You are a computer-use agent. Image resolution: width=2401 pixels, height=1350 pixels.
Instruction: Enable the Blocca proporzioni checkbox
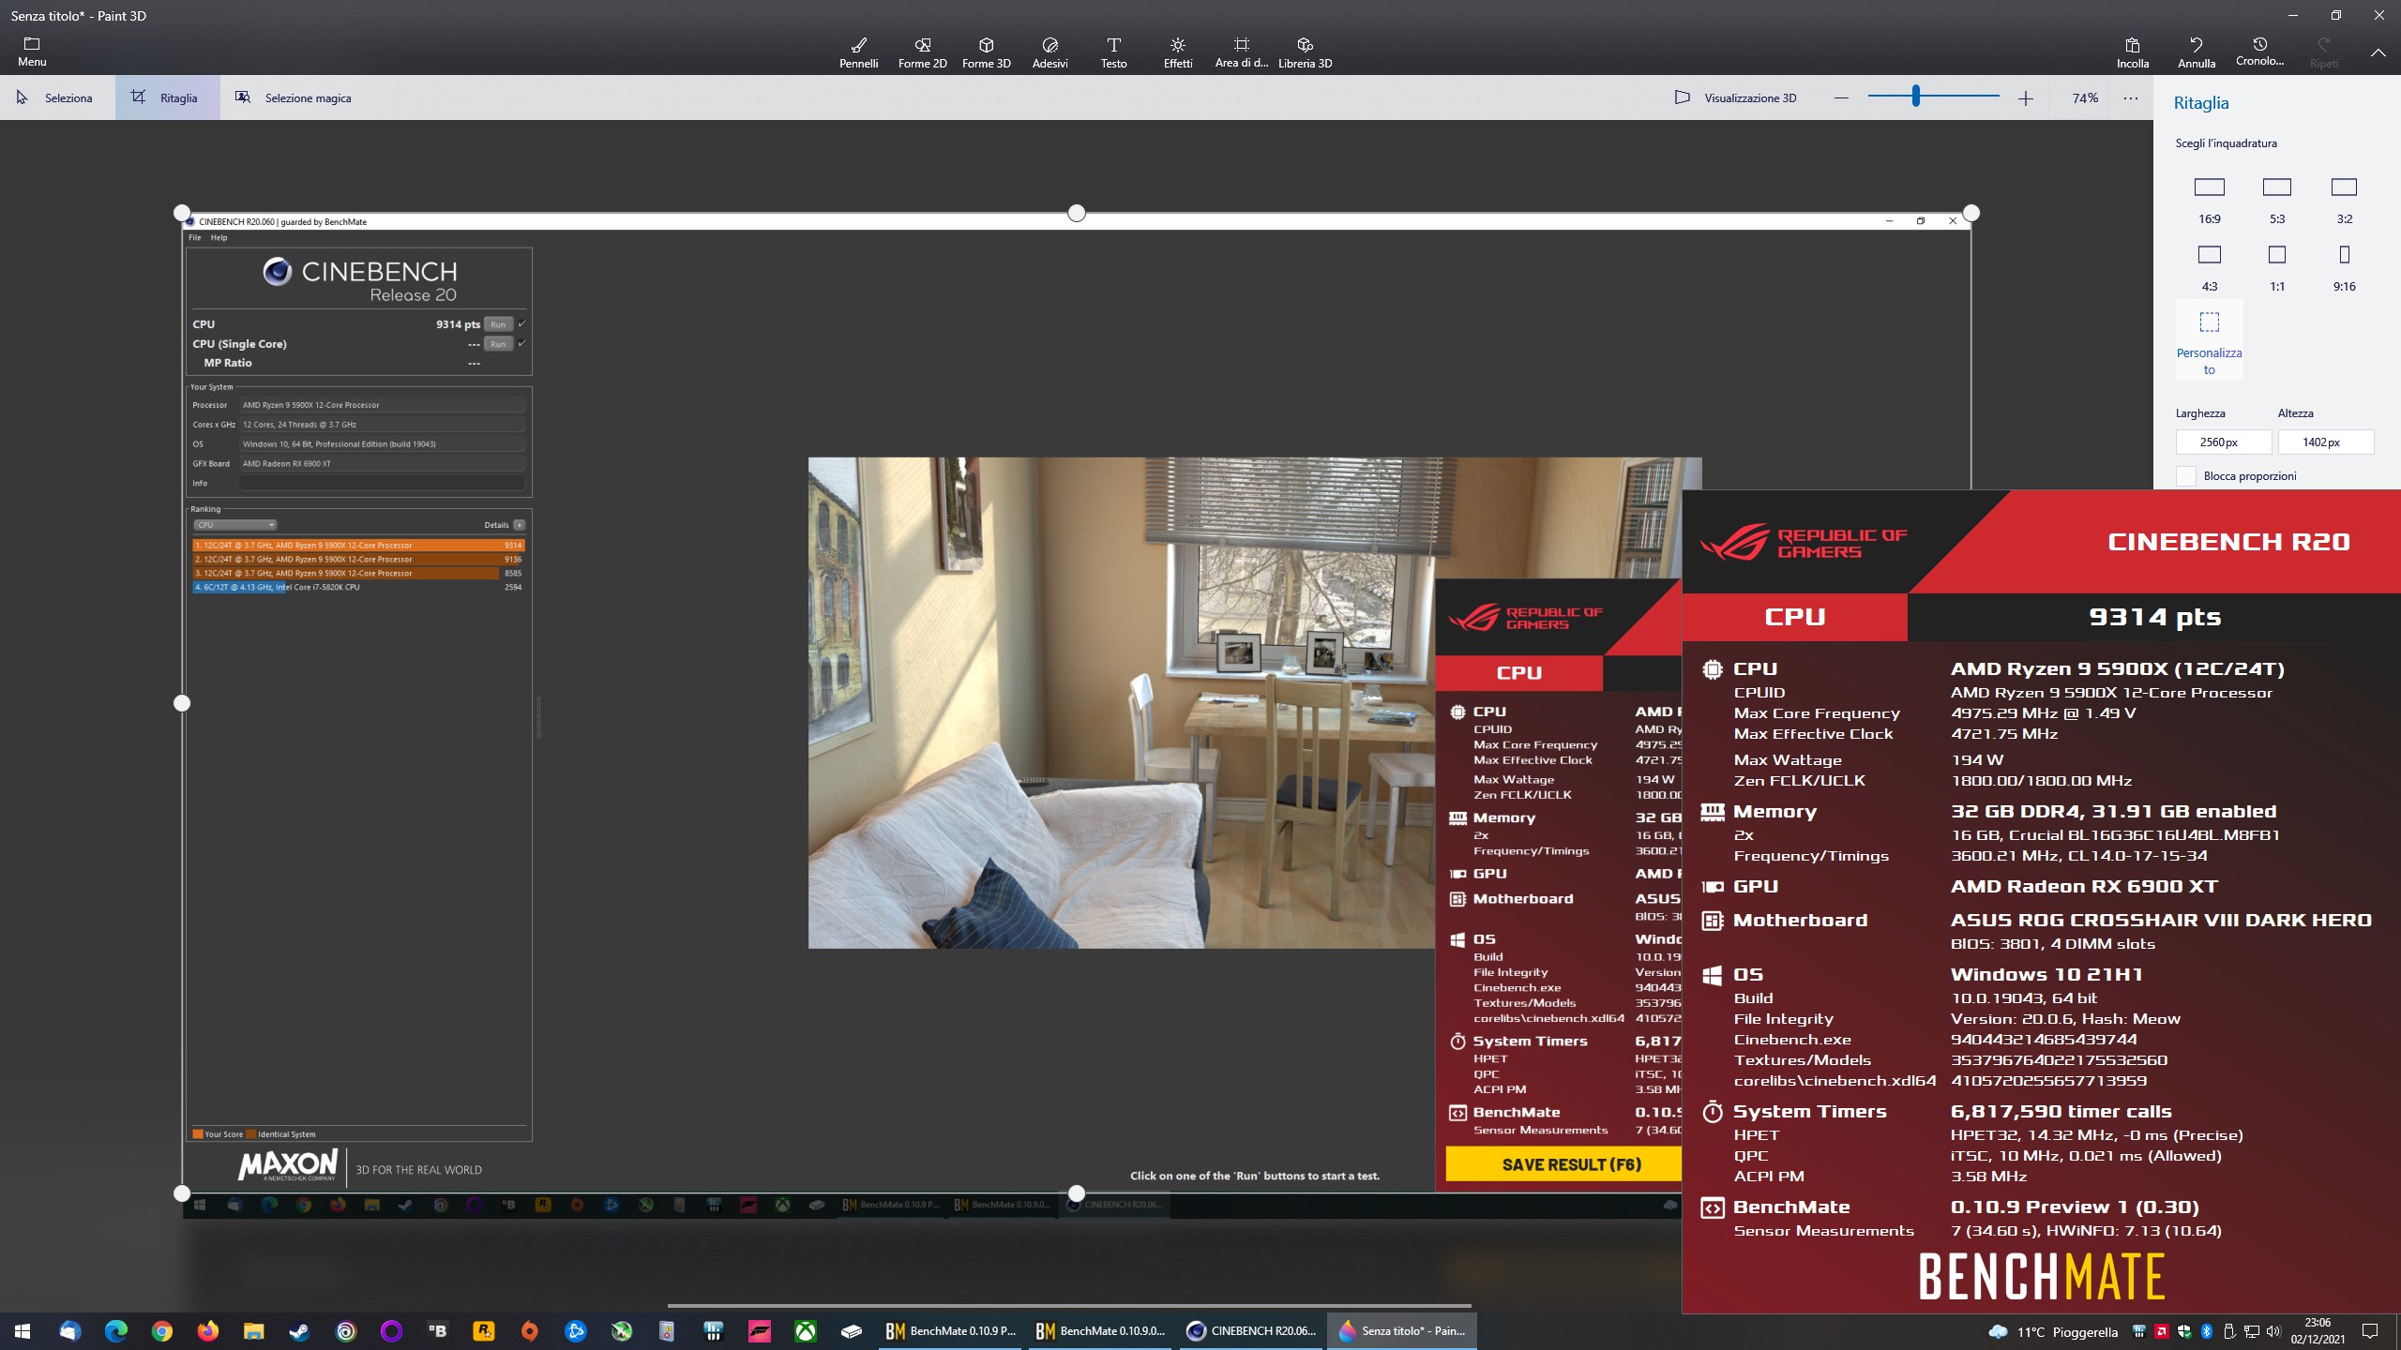tap(2186, 476)
